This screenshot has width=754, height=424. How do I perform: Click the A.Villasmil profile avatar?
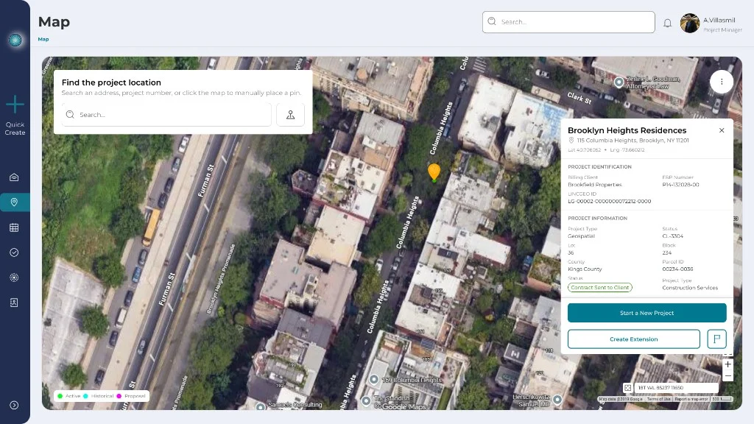click(689, 23)
